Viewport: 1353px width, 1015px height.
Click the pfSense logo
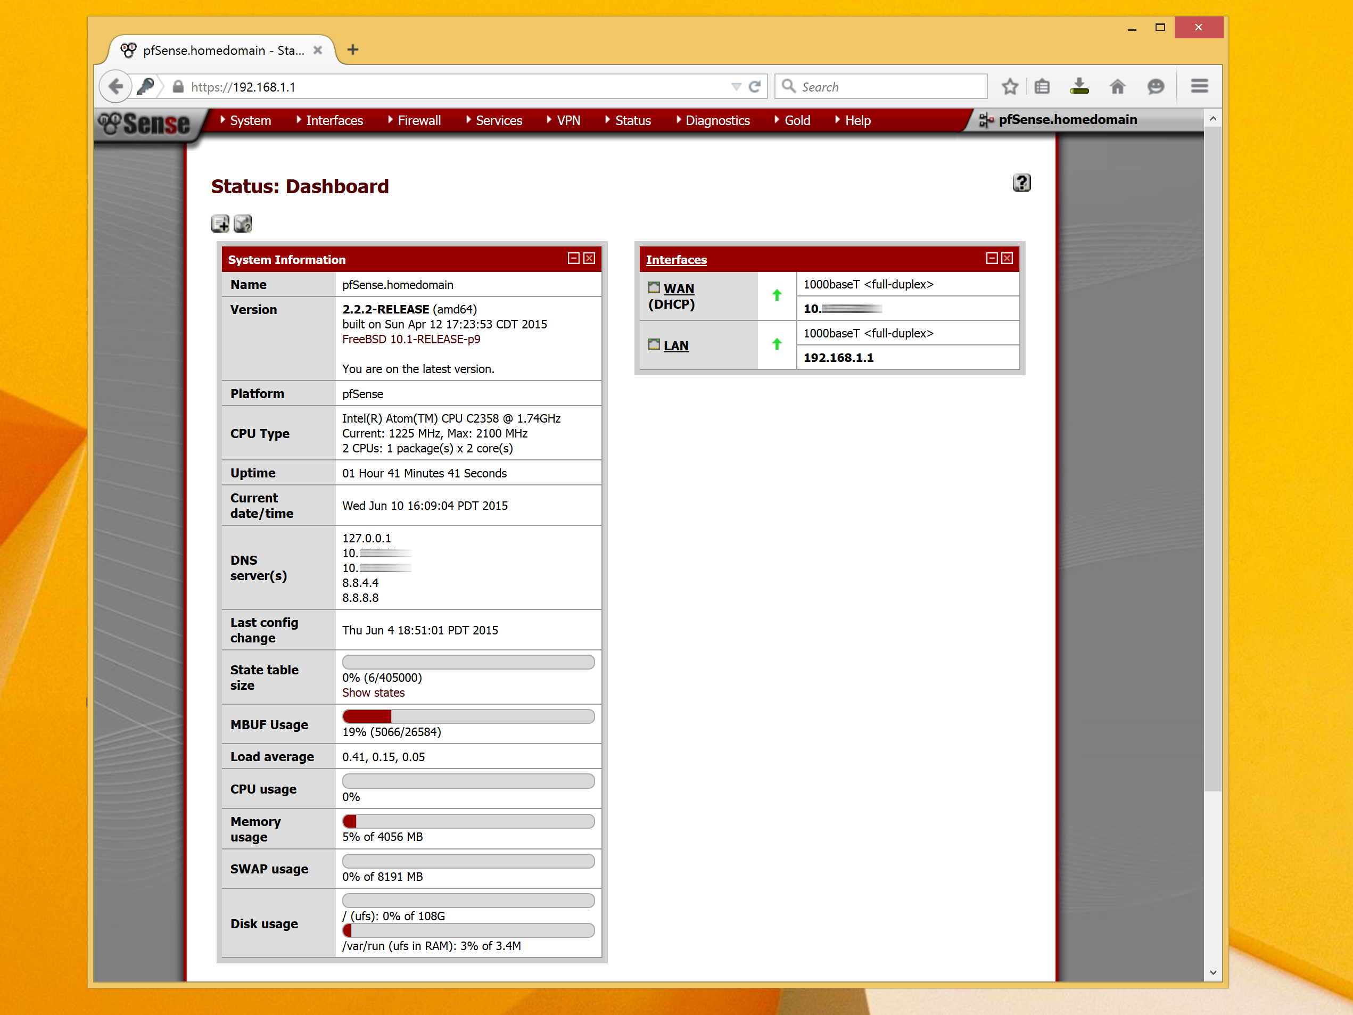click(x=145, y=123)
